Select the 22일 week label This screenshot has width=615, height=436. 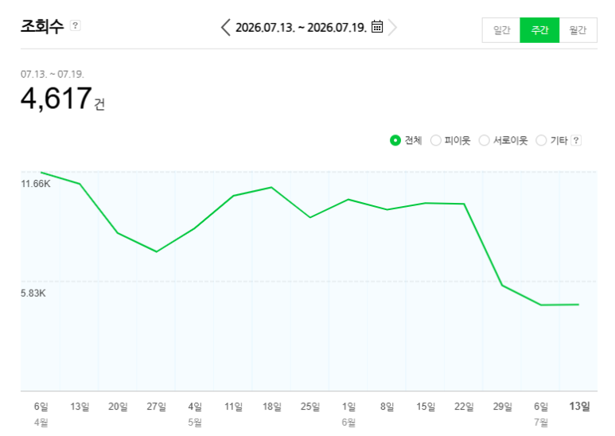(464, 407)
